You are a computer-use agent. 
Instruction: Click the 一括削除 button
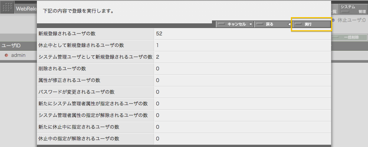tap(349, 37)
